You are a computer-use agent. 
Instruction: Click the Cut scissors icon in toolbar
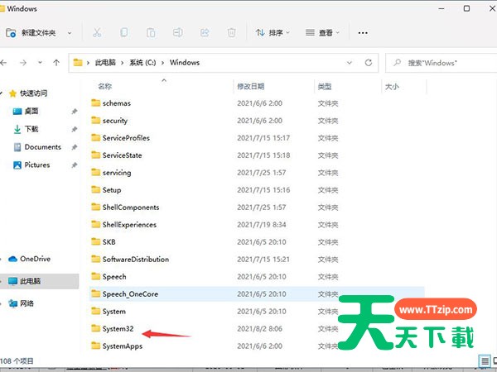click(97, 33)
